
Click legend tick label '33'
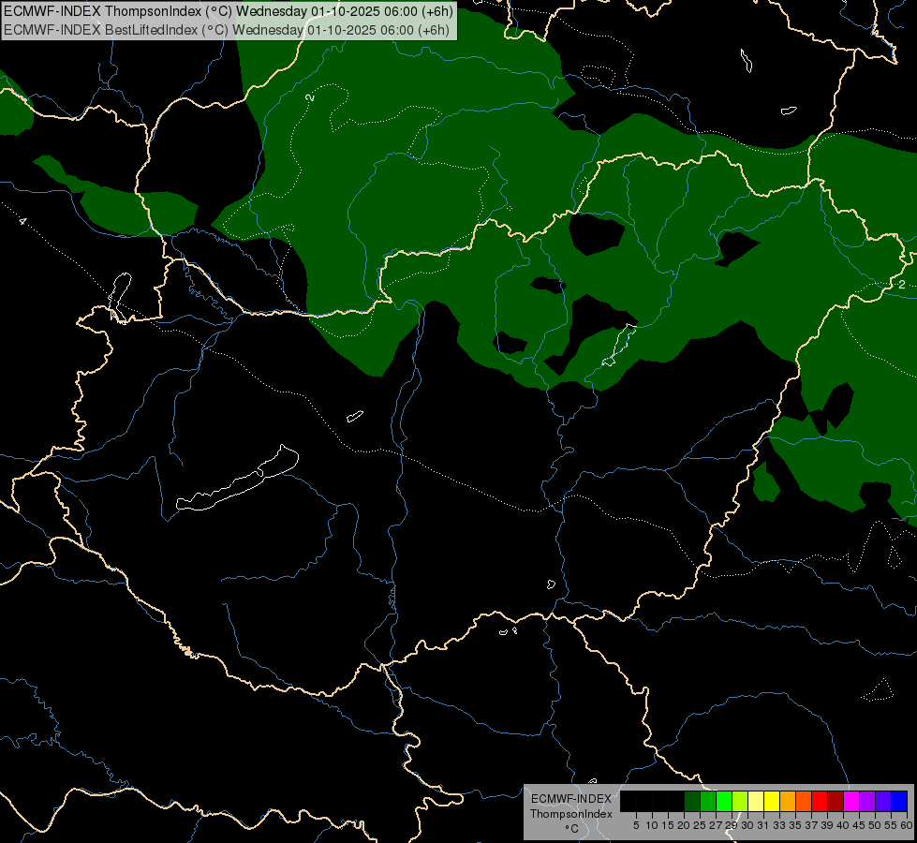point(779,825)
